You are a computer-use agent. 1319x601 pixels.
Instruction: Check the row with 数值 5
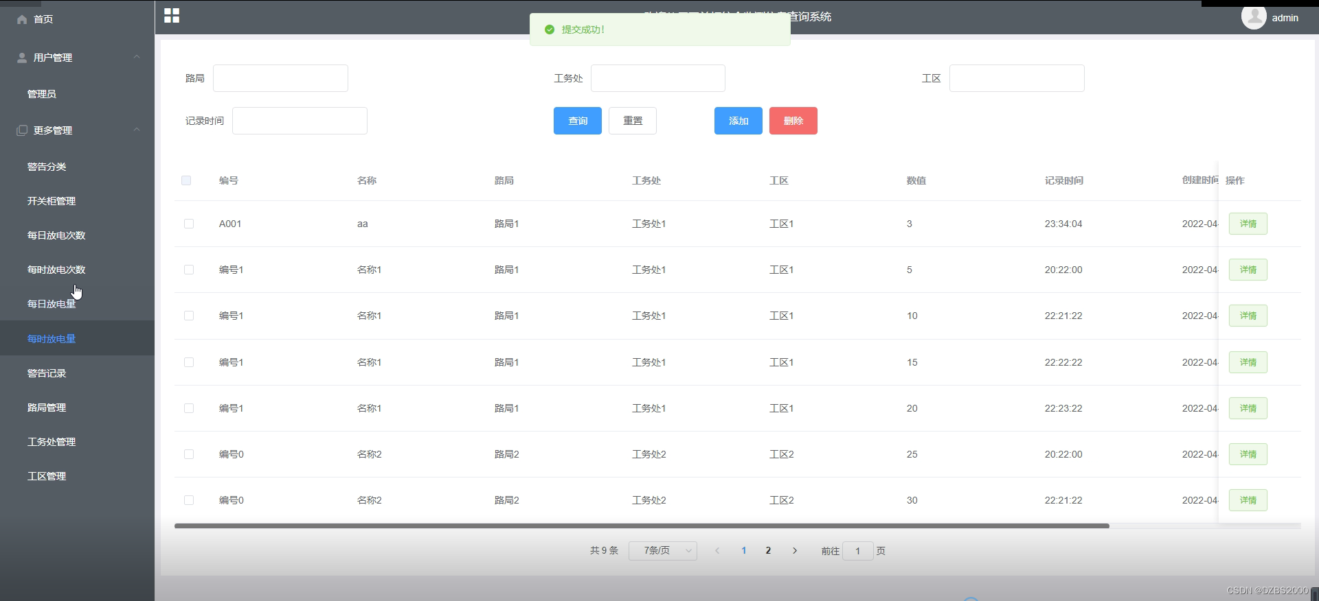pyautogui.click(x=189, y=270)
